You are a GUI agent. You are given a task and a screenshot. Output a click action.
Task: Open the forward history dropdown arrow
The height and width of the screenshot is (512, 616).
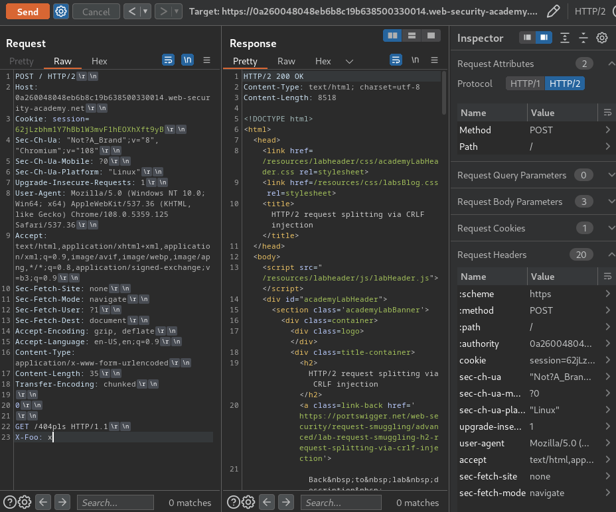pyautogui.click(x=177, y=11)
